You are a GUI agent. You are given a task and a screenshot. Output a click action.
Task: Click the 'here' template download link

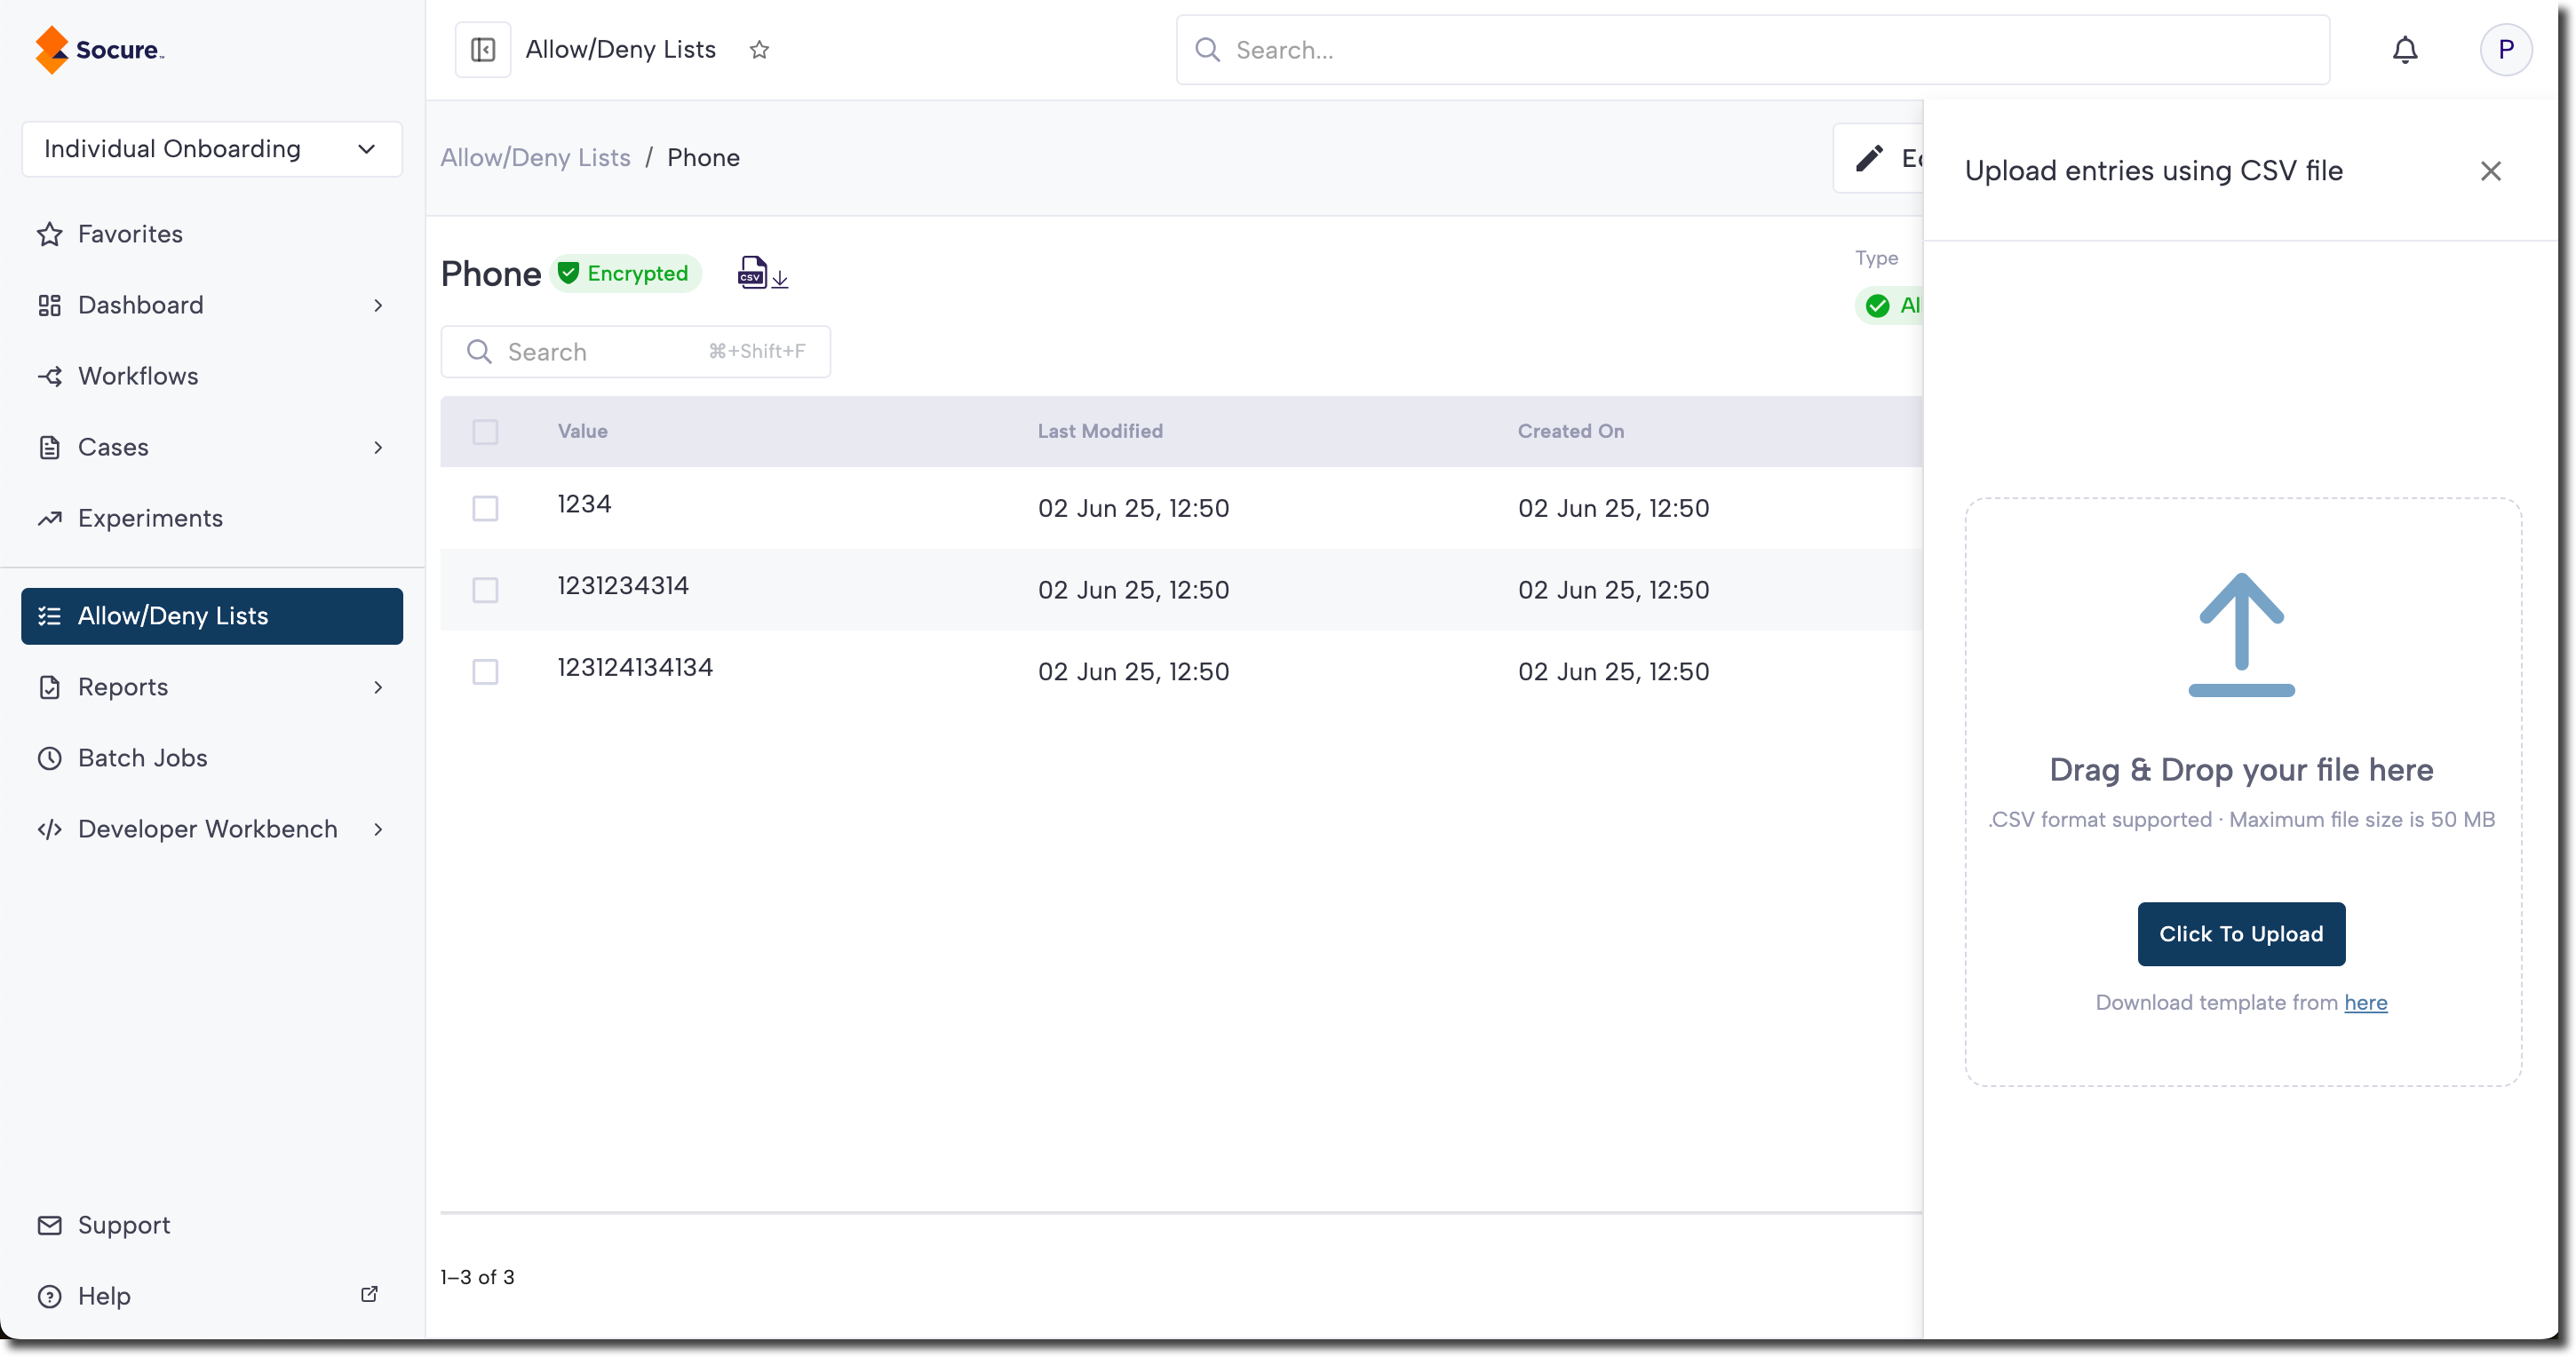tap(2365, 1002)
